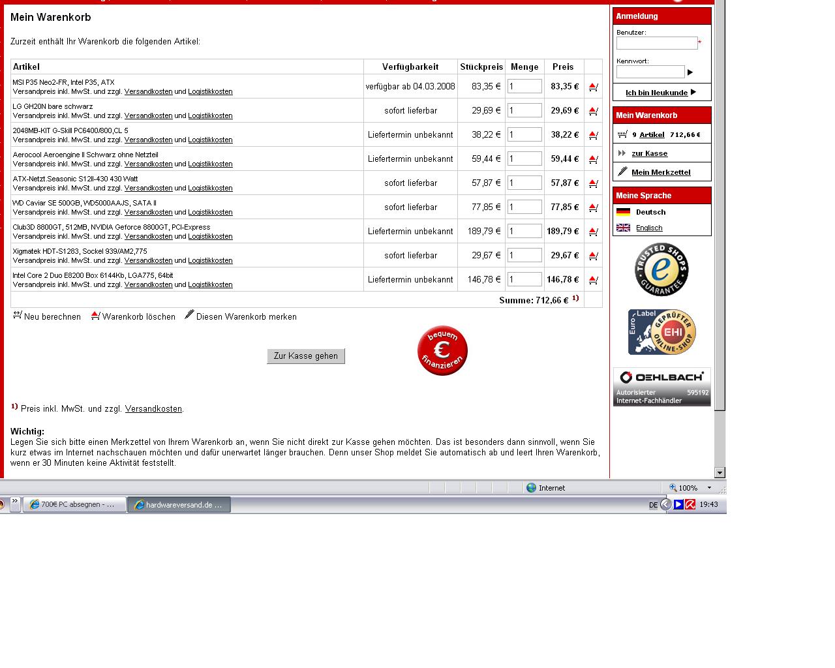The width and height of the screenshot is (835, 668).
Task: Remove WD Caviar SE 500GB from cart
Action: pos(593,207)
